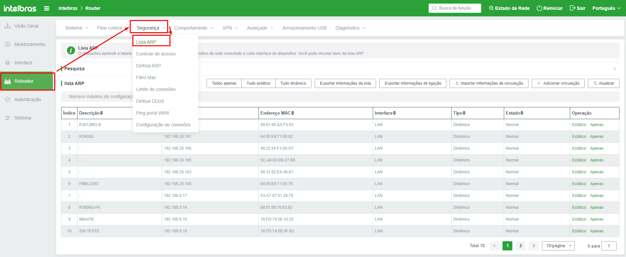This screenshot has height=257, width=626.
Task: Expand the Pesquisa section chevron
Action: (x=615, y=69)
